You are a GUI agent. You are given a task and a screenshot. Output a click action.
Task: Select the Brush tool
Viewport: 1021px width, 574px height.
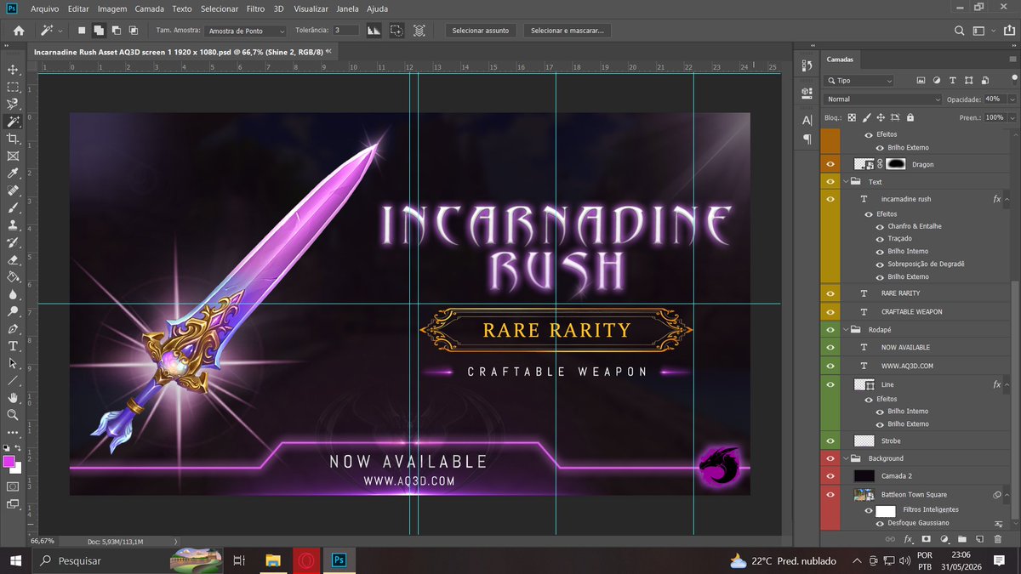[13, 208]
